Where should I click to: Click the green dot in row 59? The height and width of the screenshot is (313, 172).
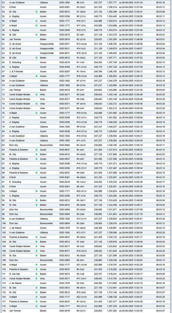point(36,35)
